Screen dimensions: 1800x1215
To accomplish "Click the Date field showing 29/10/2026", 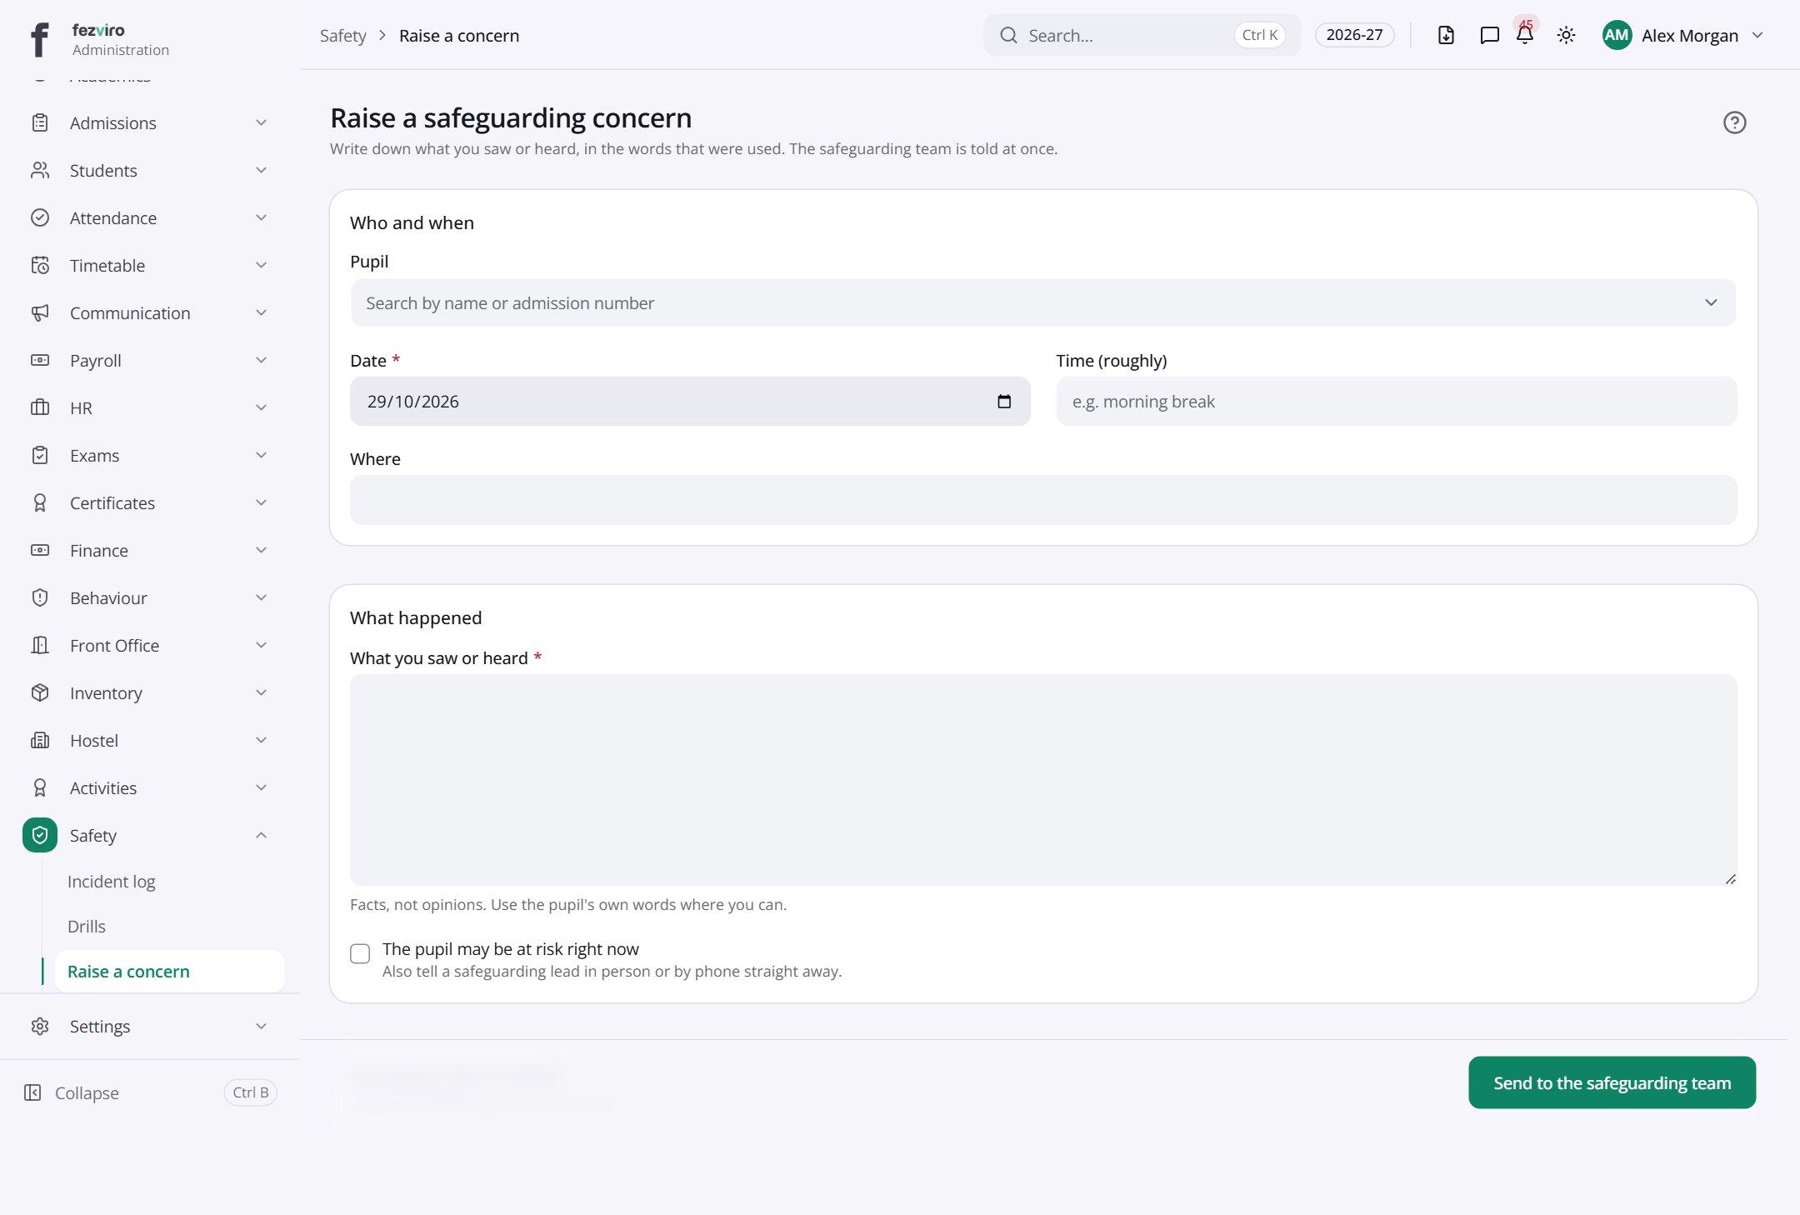I will click(690, 401).
